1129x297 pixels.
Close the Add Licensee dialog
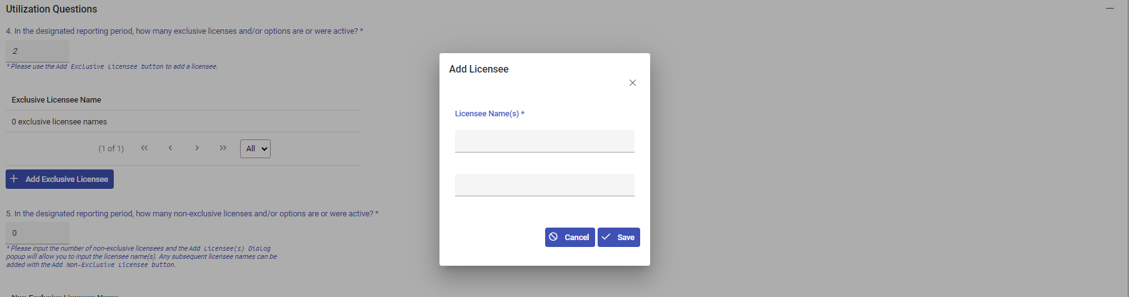pos(632,83)
